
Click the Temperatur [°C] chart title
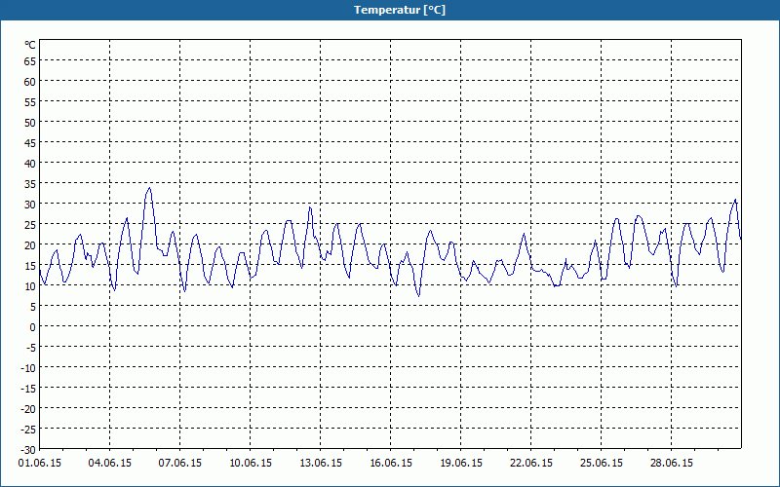pos(400,10)
